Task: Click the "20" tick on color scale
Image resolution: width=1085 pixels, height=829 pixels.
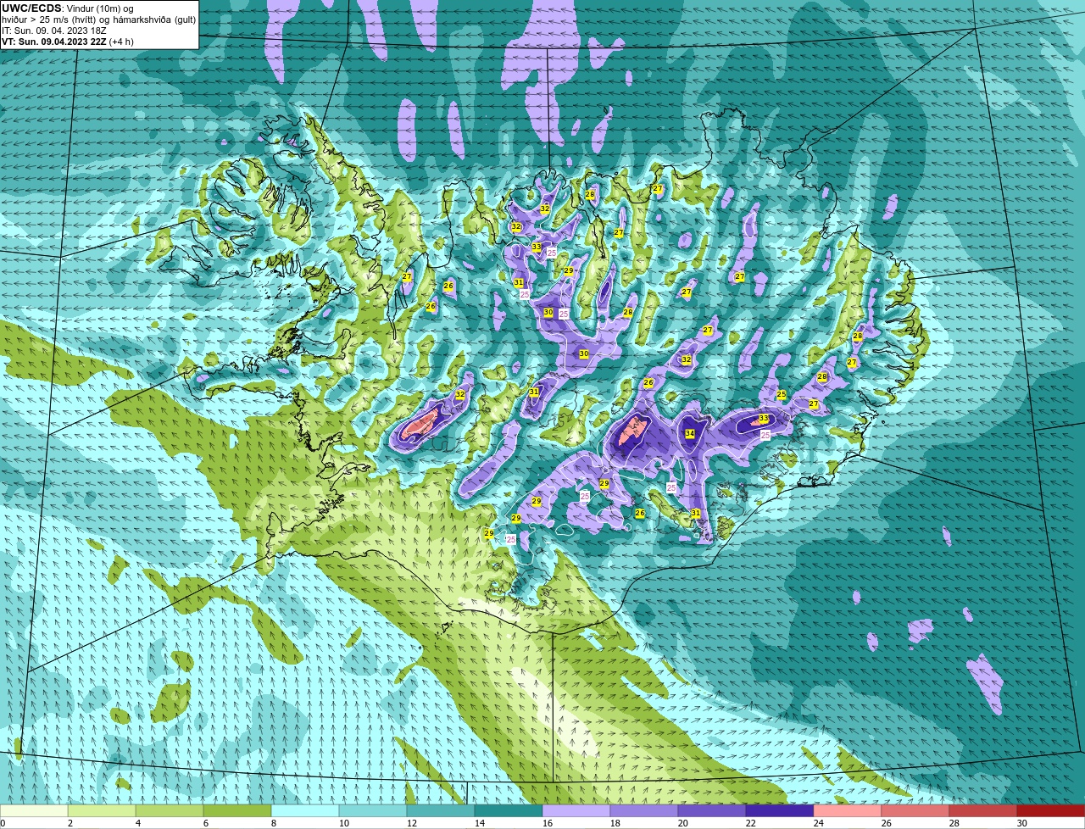Action: tap(683, 823)
